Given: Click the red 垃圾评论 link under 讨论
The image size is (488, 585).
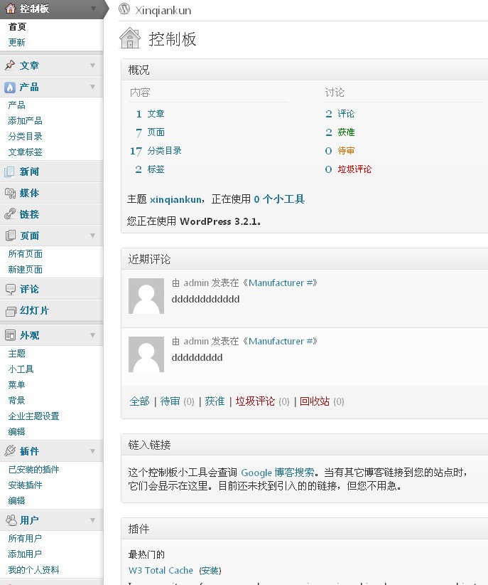Looking at the screenshot, I should 354,169.
